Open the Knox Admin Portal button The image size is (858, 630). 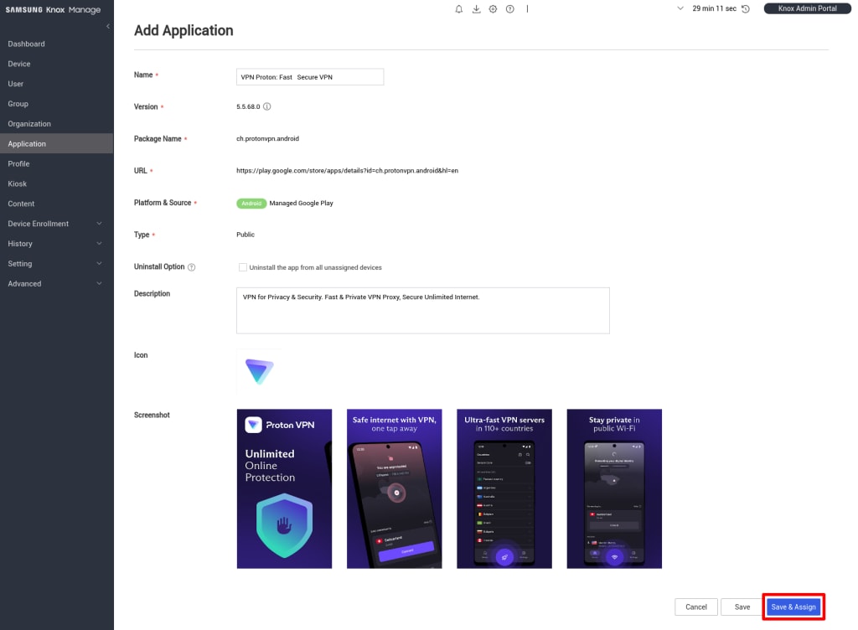pos(807,8)
